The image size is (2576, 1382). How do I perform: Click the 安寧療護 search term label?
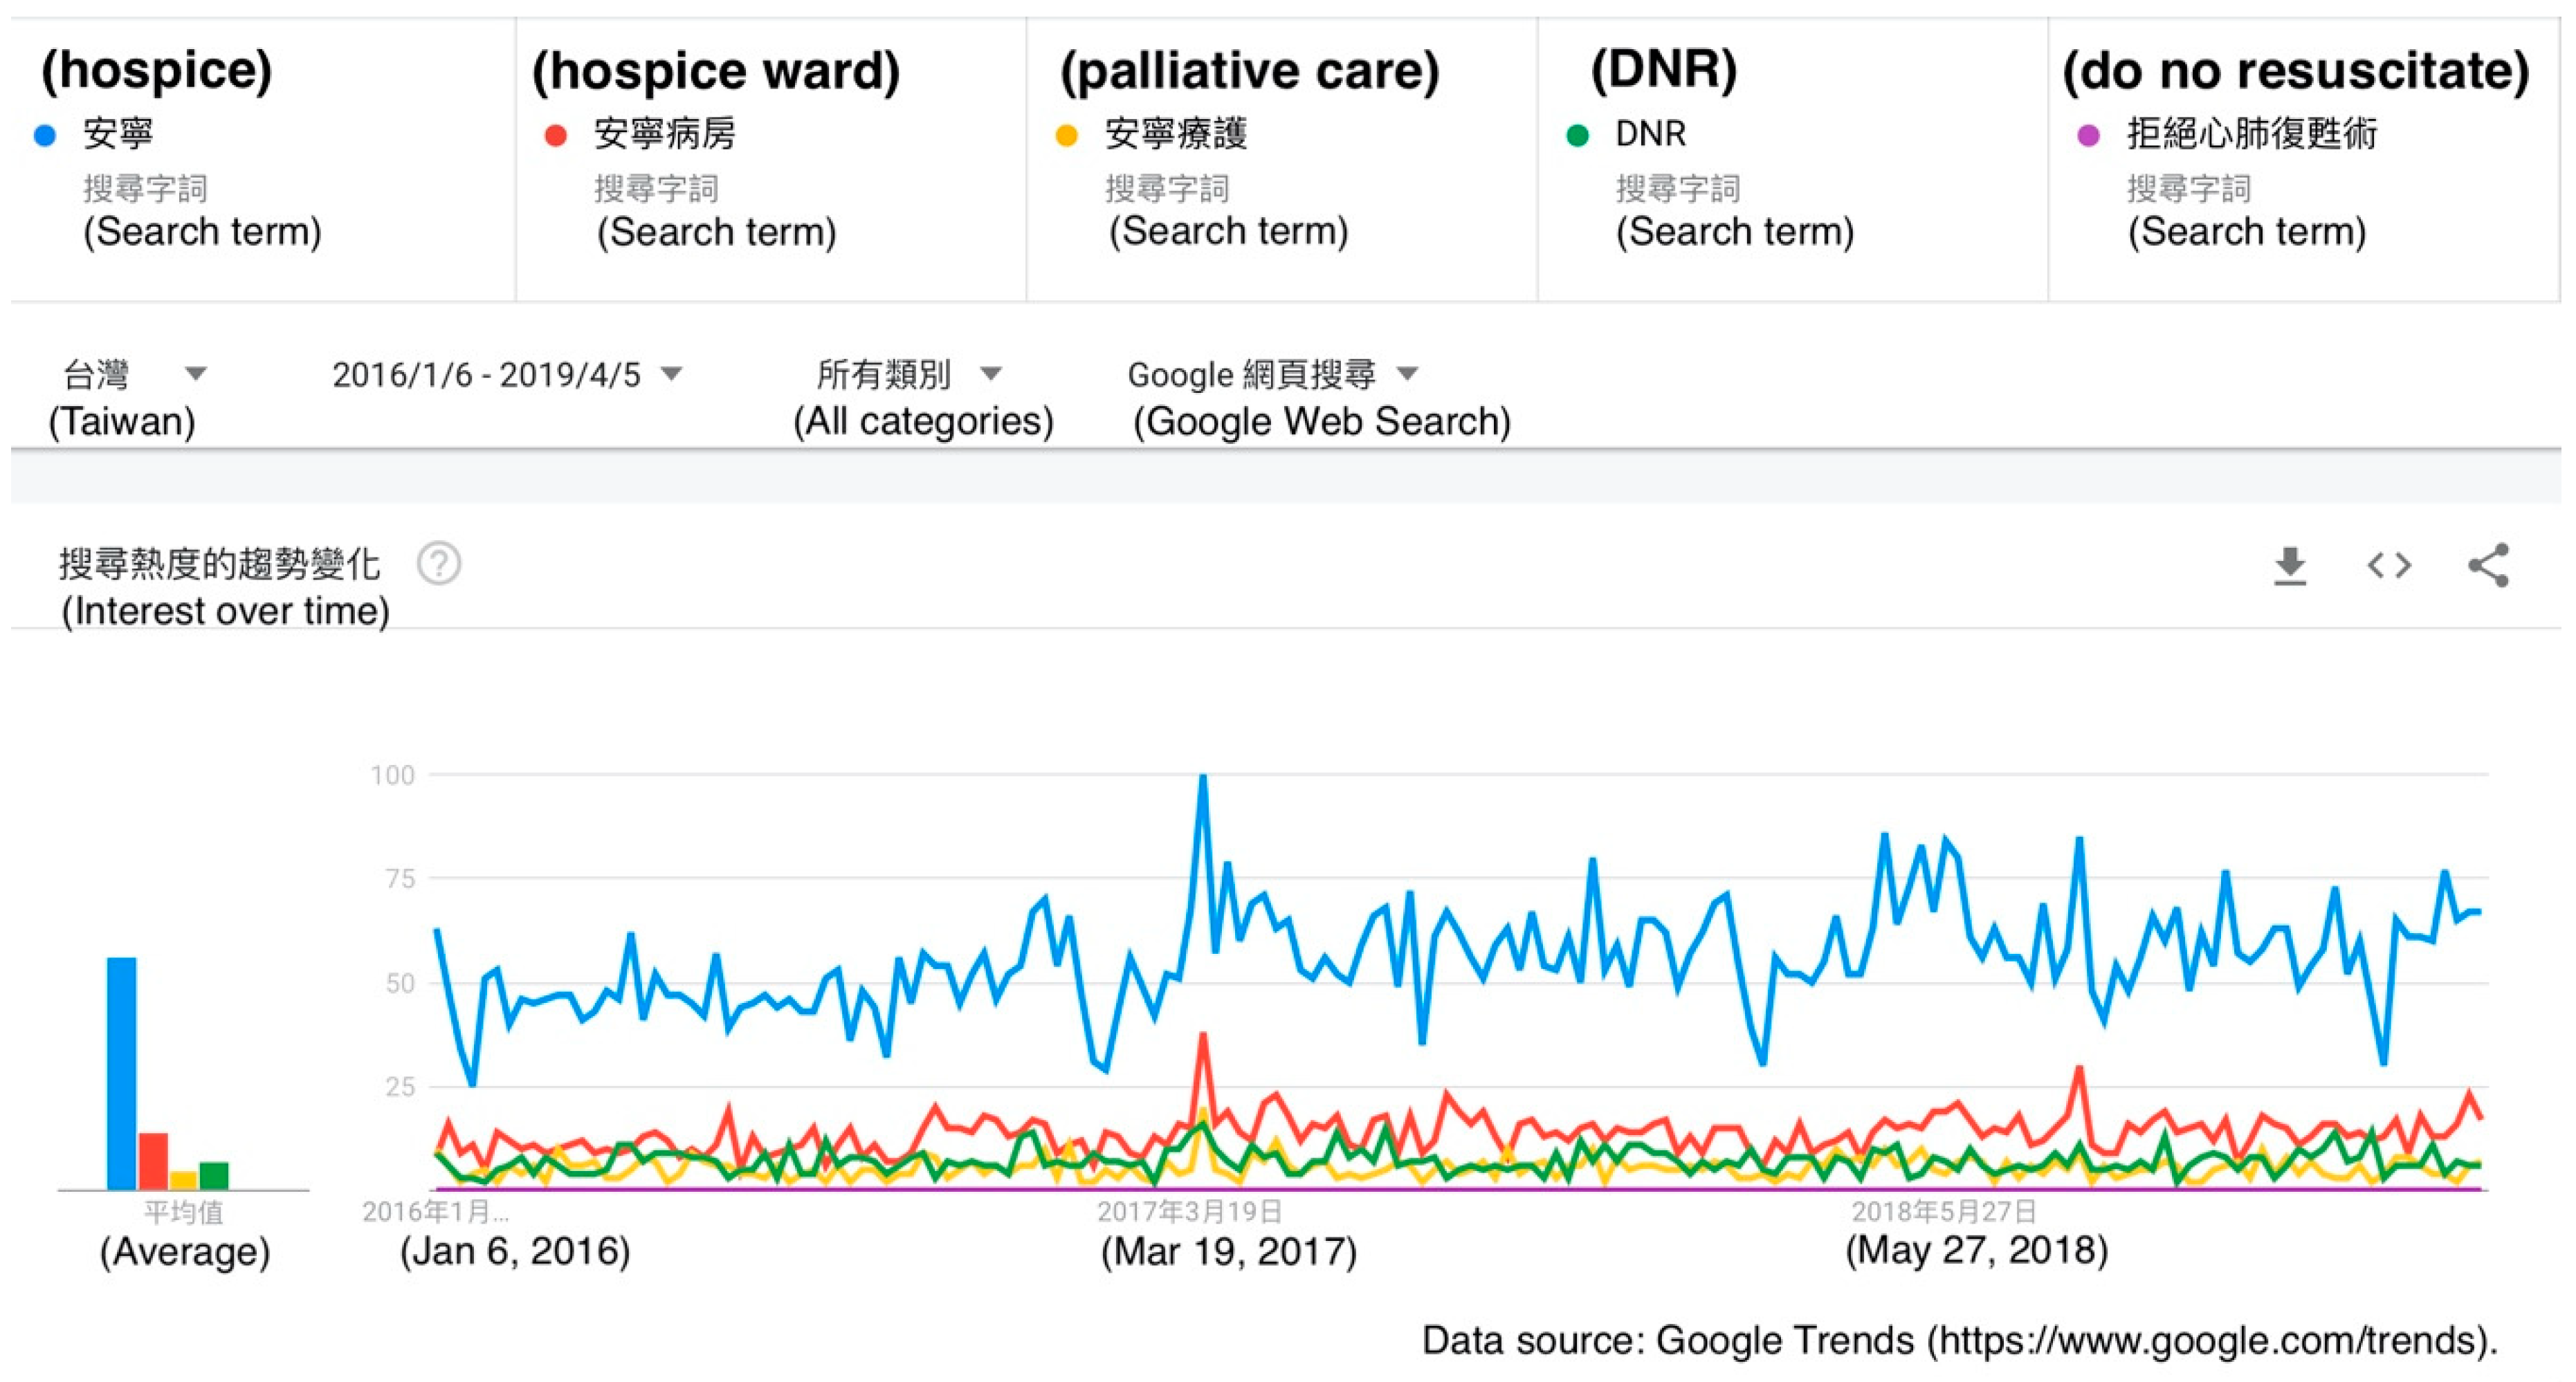click(1175, 134)
